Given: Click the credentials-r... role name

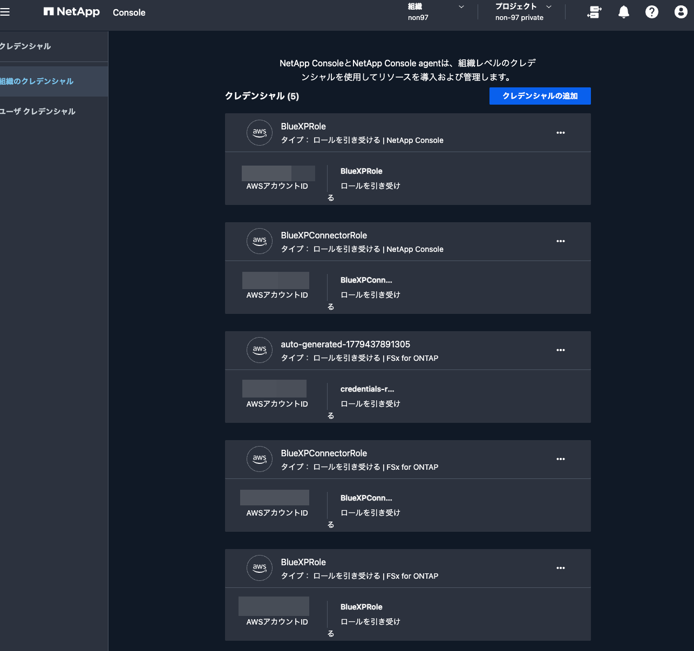Looking at the screenshot, I should (x=368, y=389).
